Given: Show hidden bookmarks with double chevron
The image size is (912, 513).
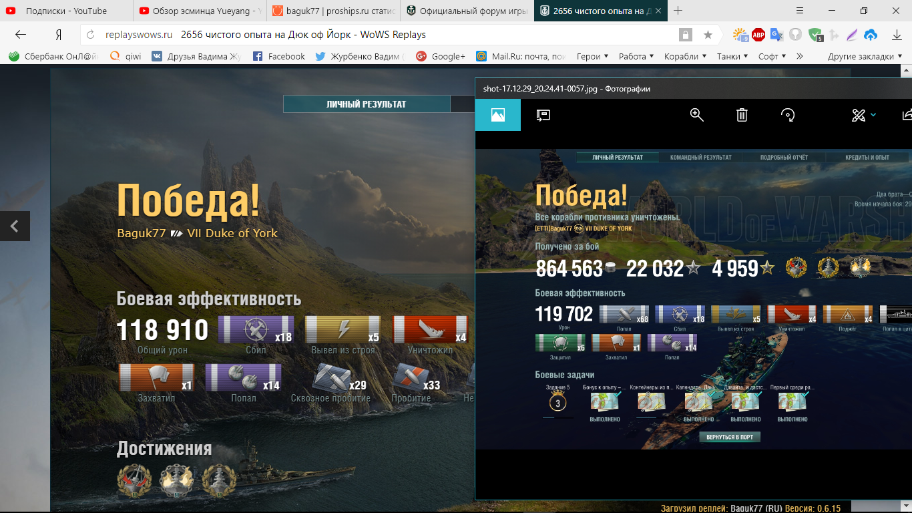Looking at the screenshot, I should click(x=799, y=57).
